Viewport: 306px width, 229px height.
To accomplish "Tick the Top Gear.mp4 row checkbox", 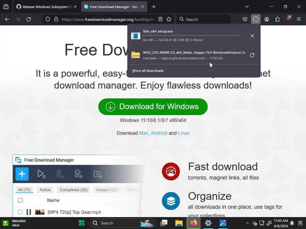I will coord(20,212).
